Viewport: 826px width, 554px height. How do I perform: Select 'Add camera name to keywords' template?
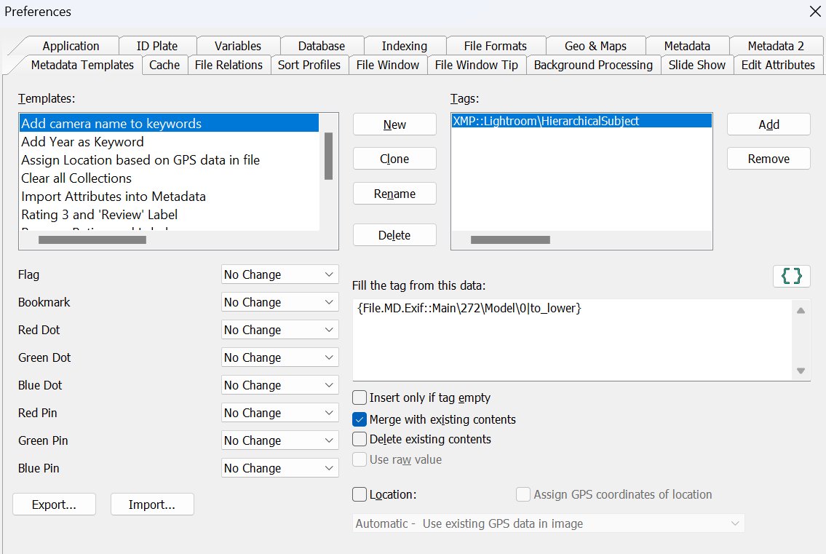[169, 123]
